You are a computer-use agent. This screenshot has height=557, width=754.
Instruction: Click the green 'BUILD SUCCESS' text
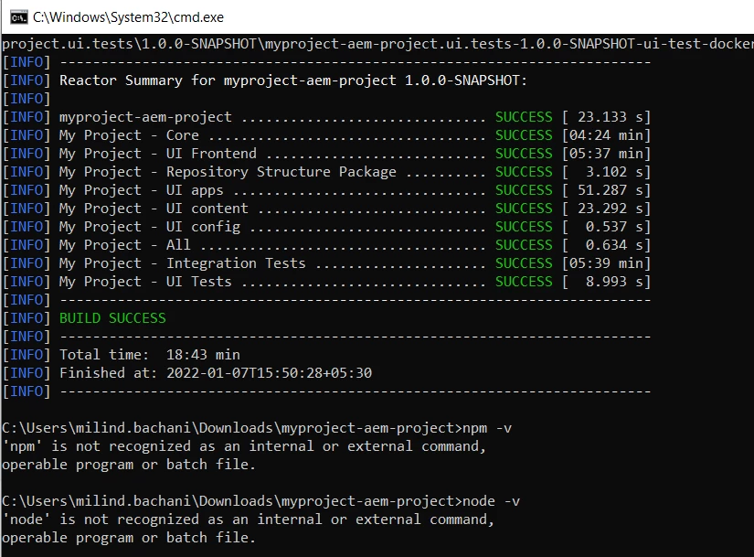[112, 318]
